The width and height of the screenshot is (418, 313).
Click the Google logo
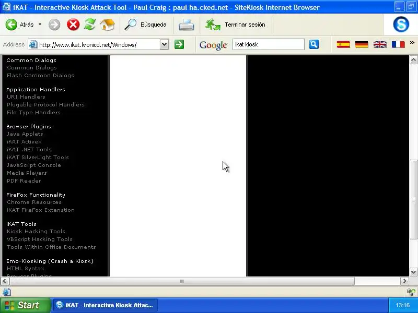tap(213, 45)
